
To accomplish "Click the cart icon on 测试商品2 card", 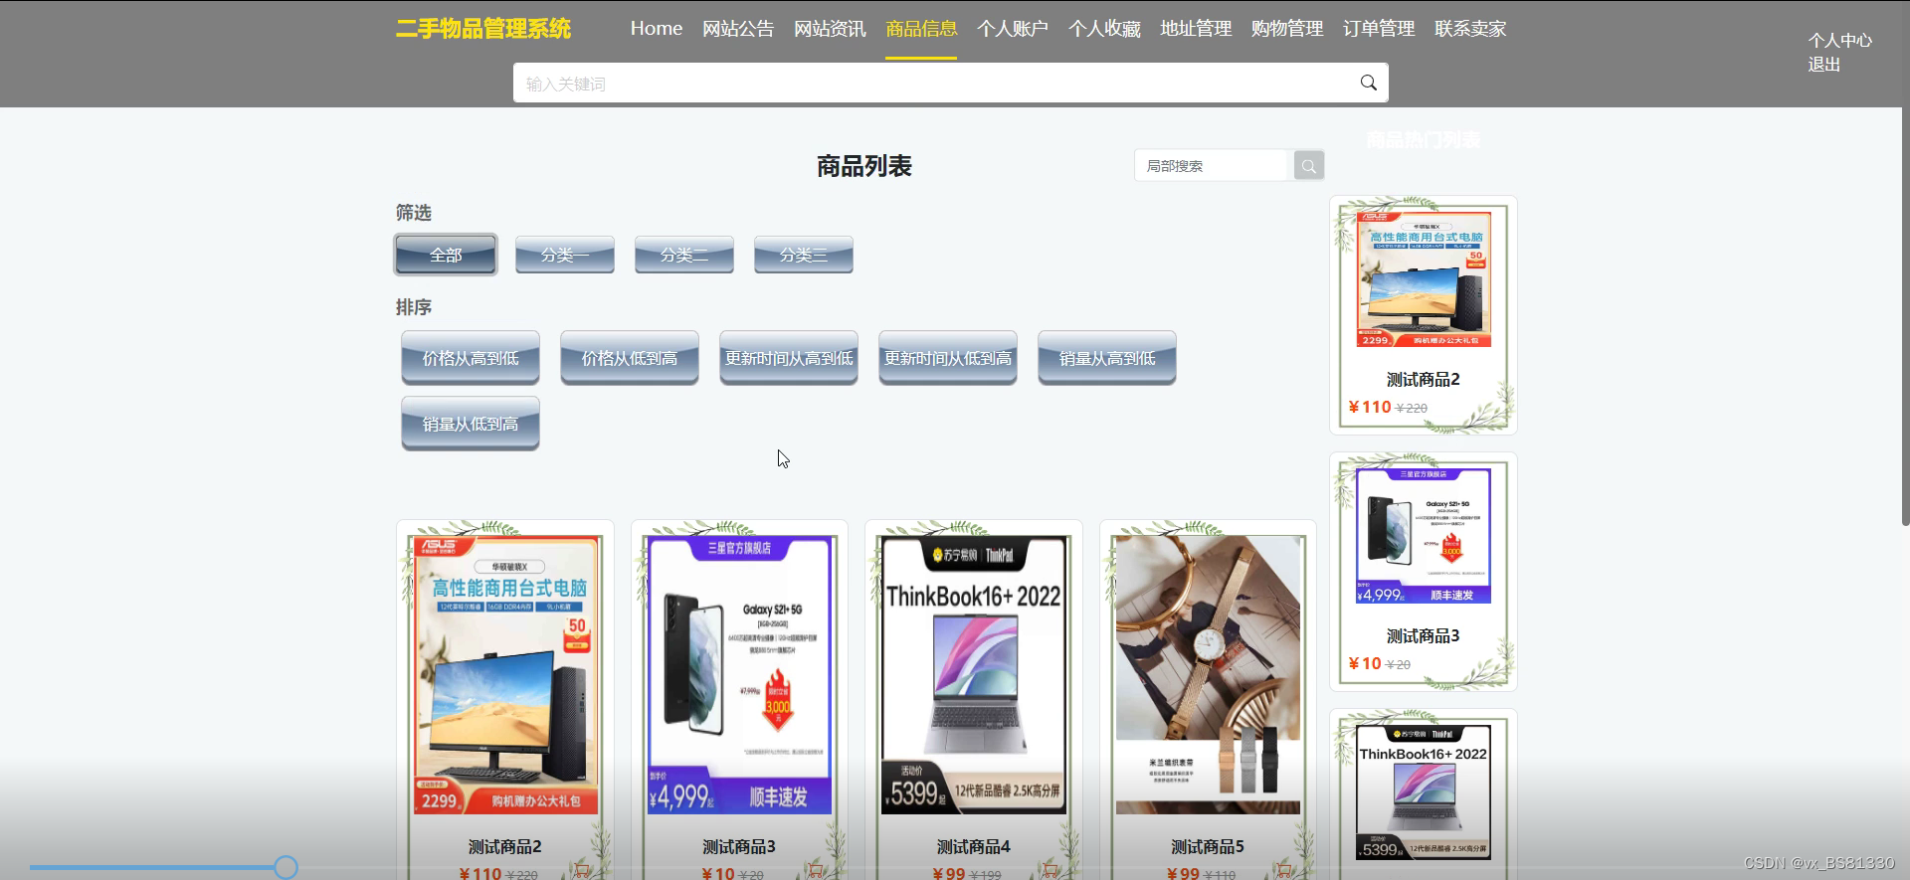I will (582, 871).
